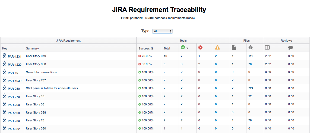Image resolution: width=310 pixels, height=133 pixels.
Task: Click total tests count 10 for PAR-1231
Action: pos(165,56)
